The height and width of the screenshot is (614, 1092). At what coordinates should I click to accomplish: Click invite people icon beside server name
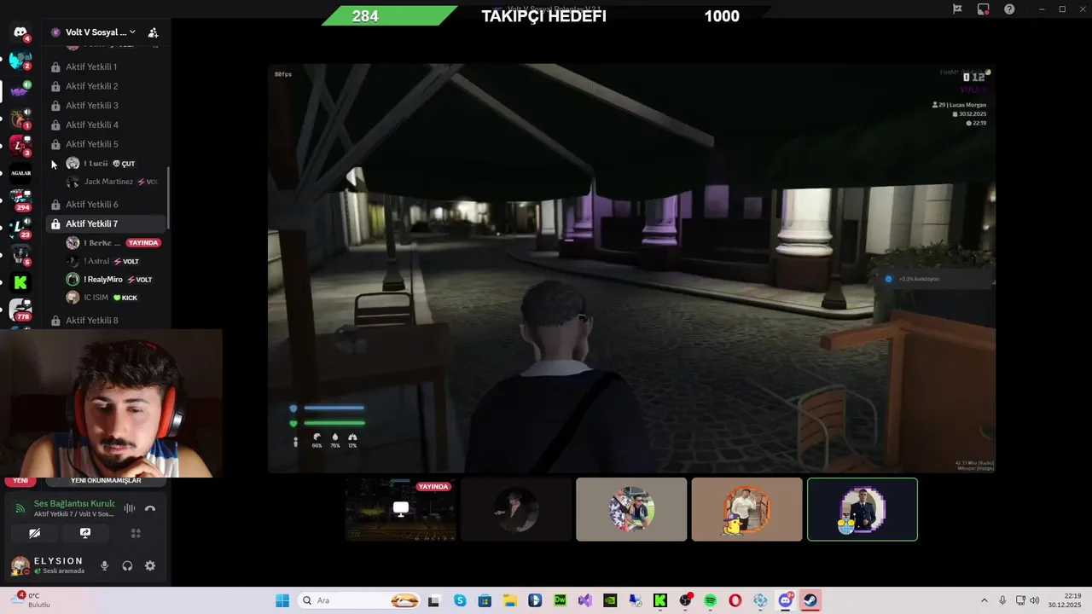coord(153,32)
